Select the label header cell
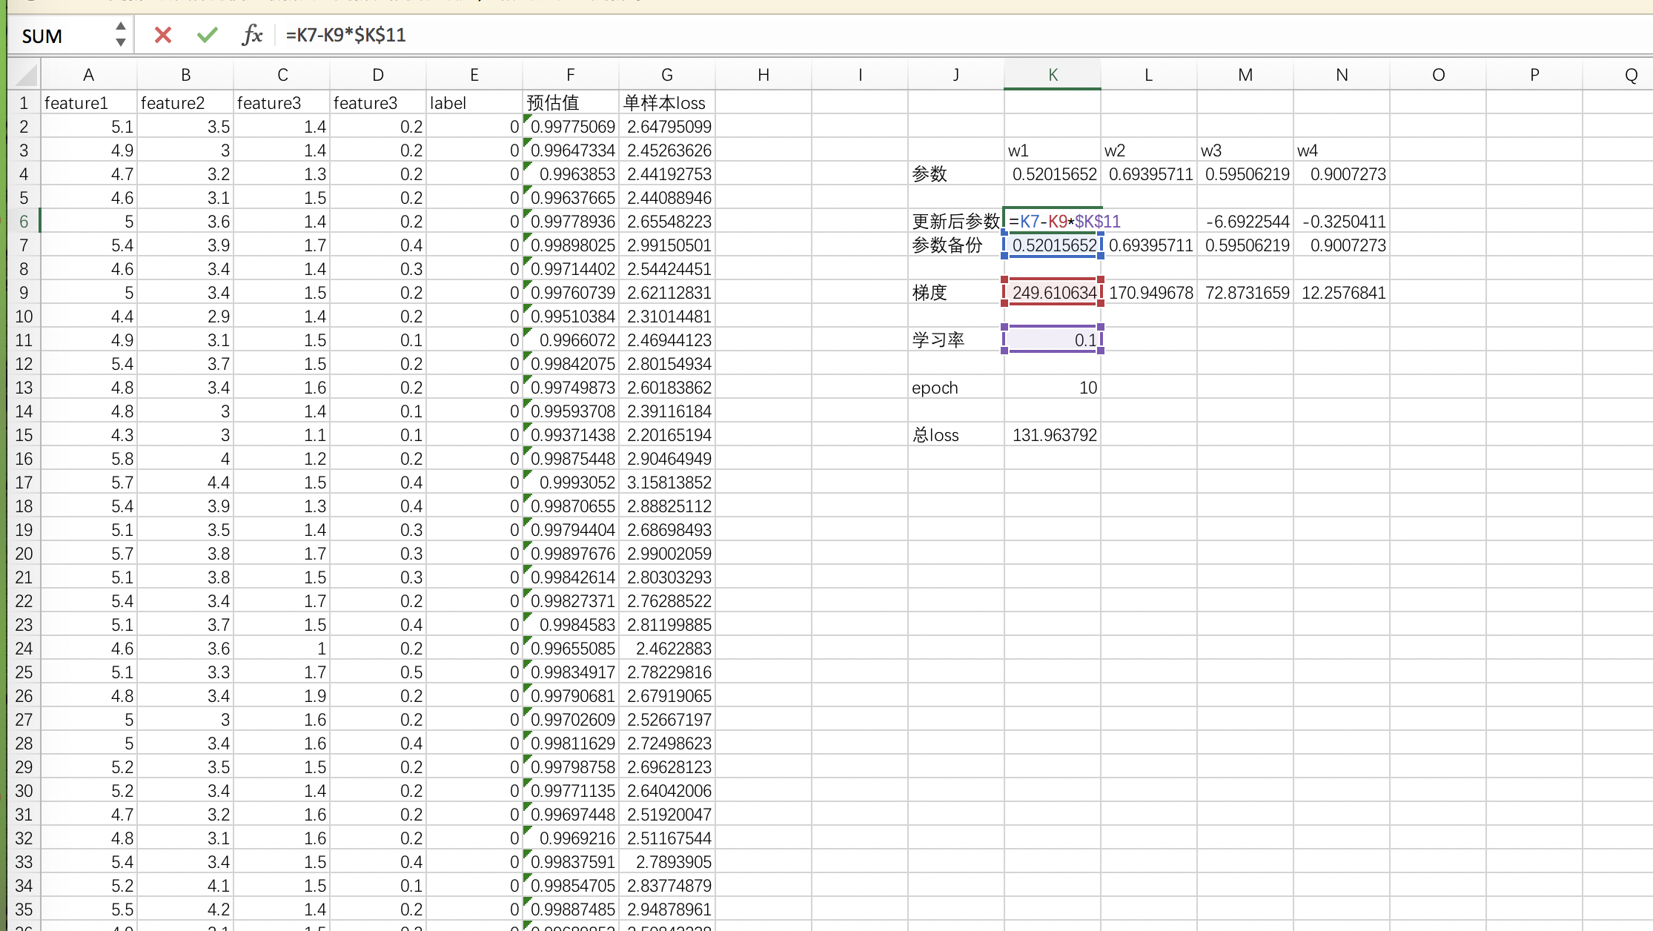The width and height of the screenshot is (1653, 931). coord(474,103)
